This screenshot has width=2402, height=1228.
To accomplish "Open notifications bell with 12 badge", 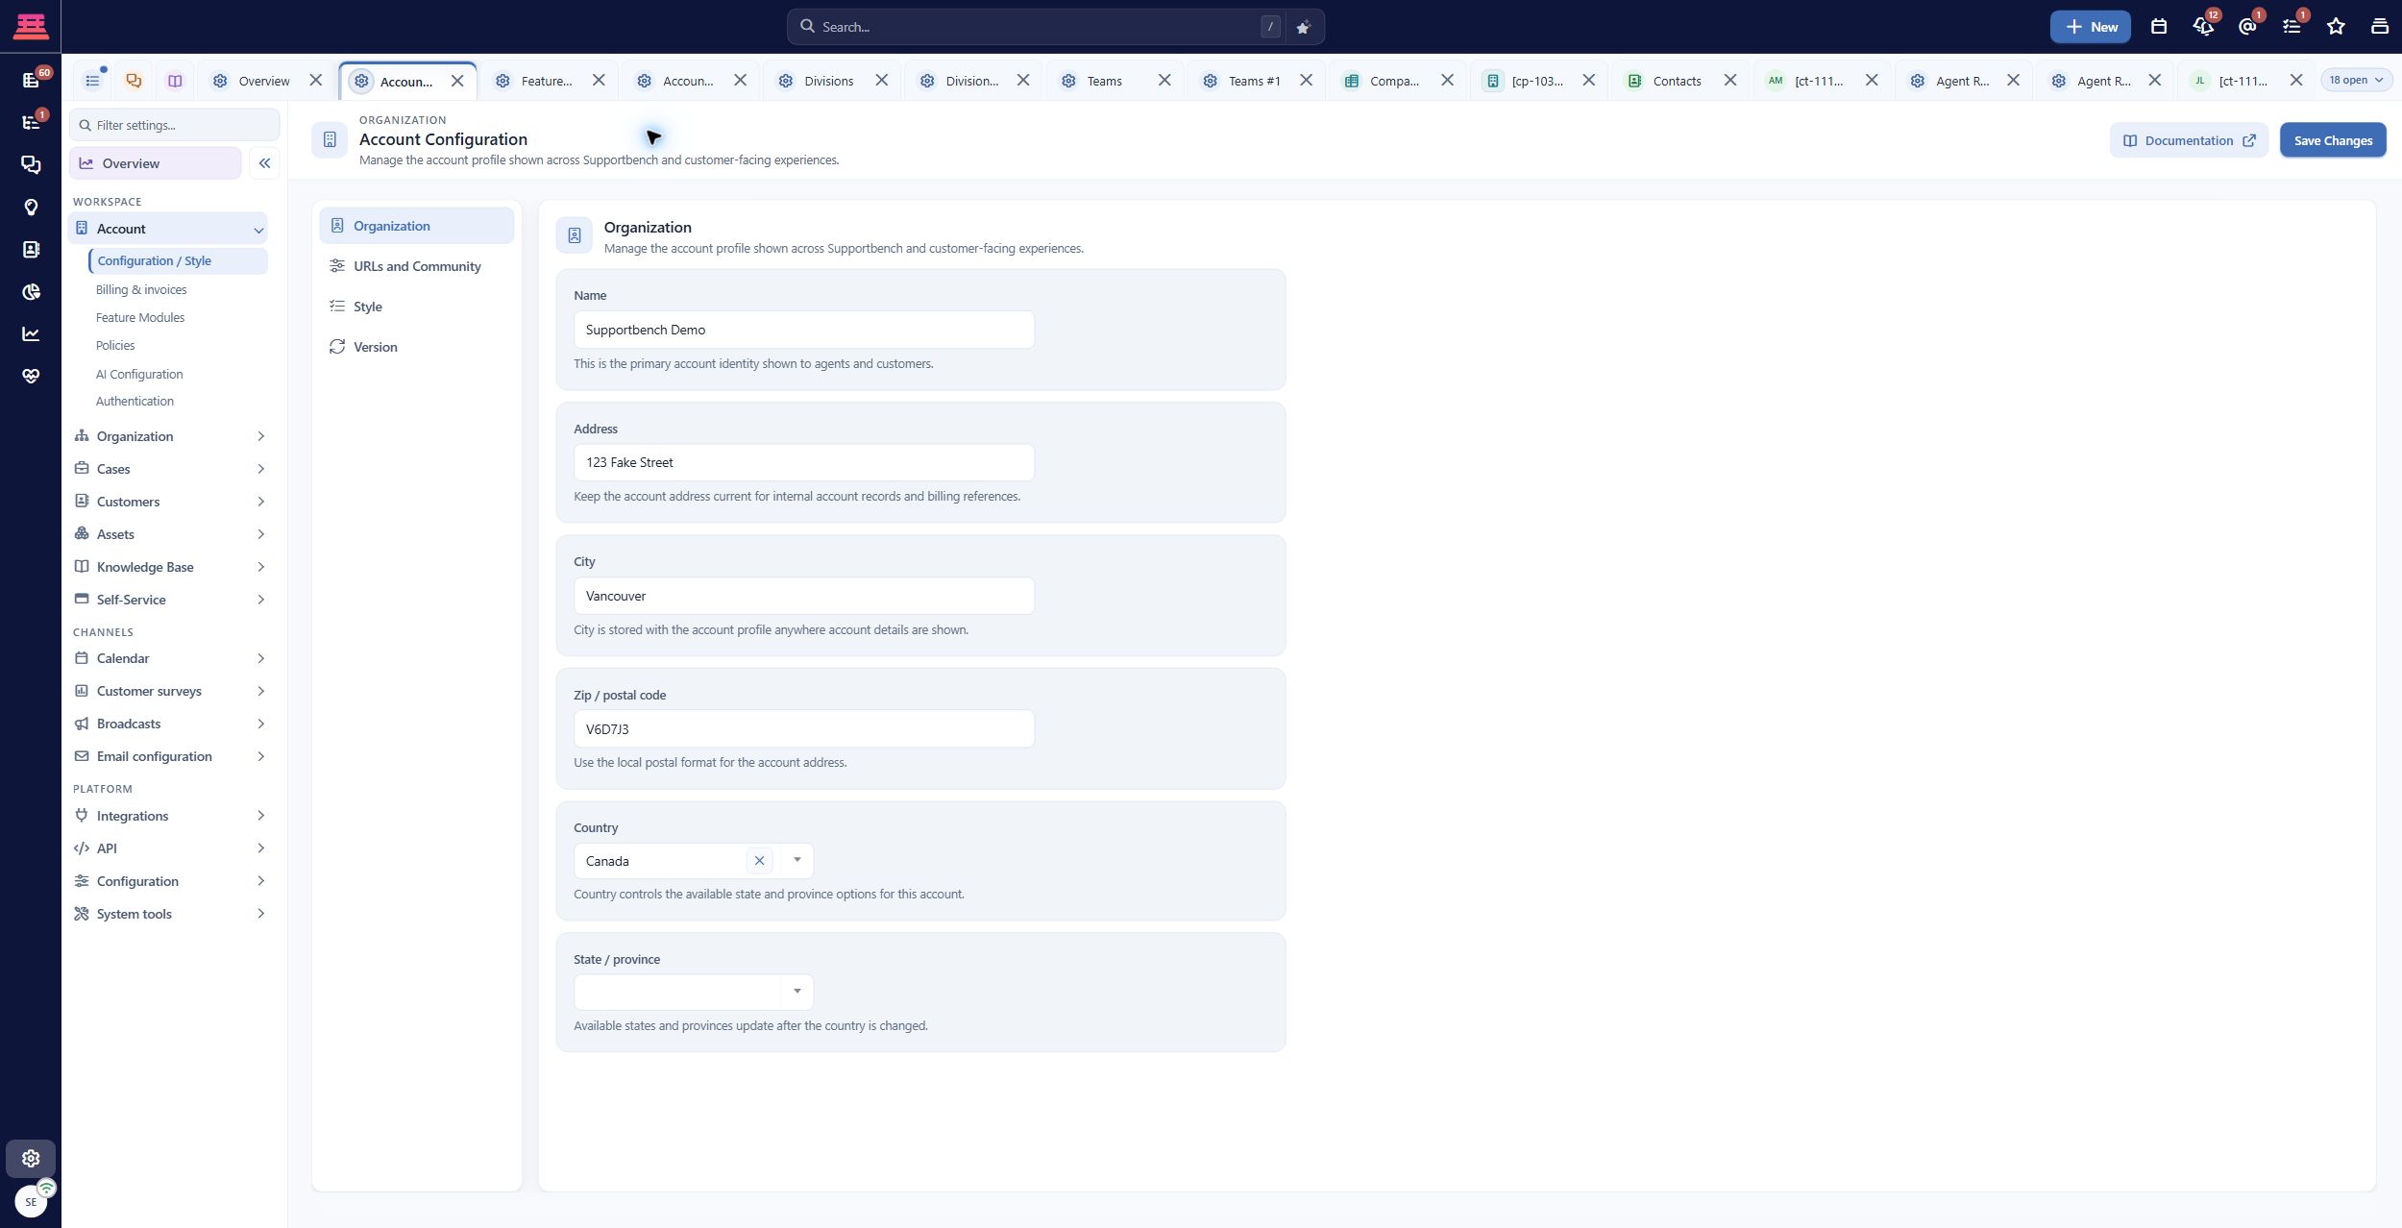I will coord(2203,27).
